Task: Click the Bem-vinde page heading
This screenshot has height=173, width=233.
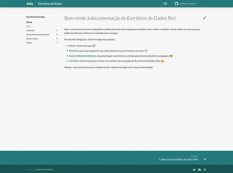Action: [120, 18]
